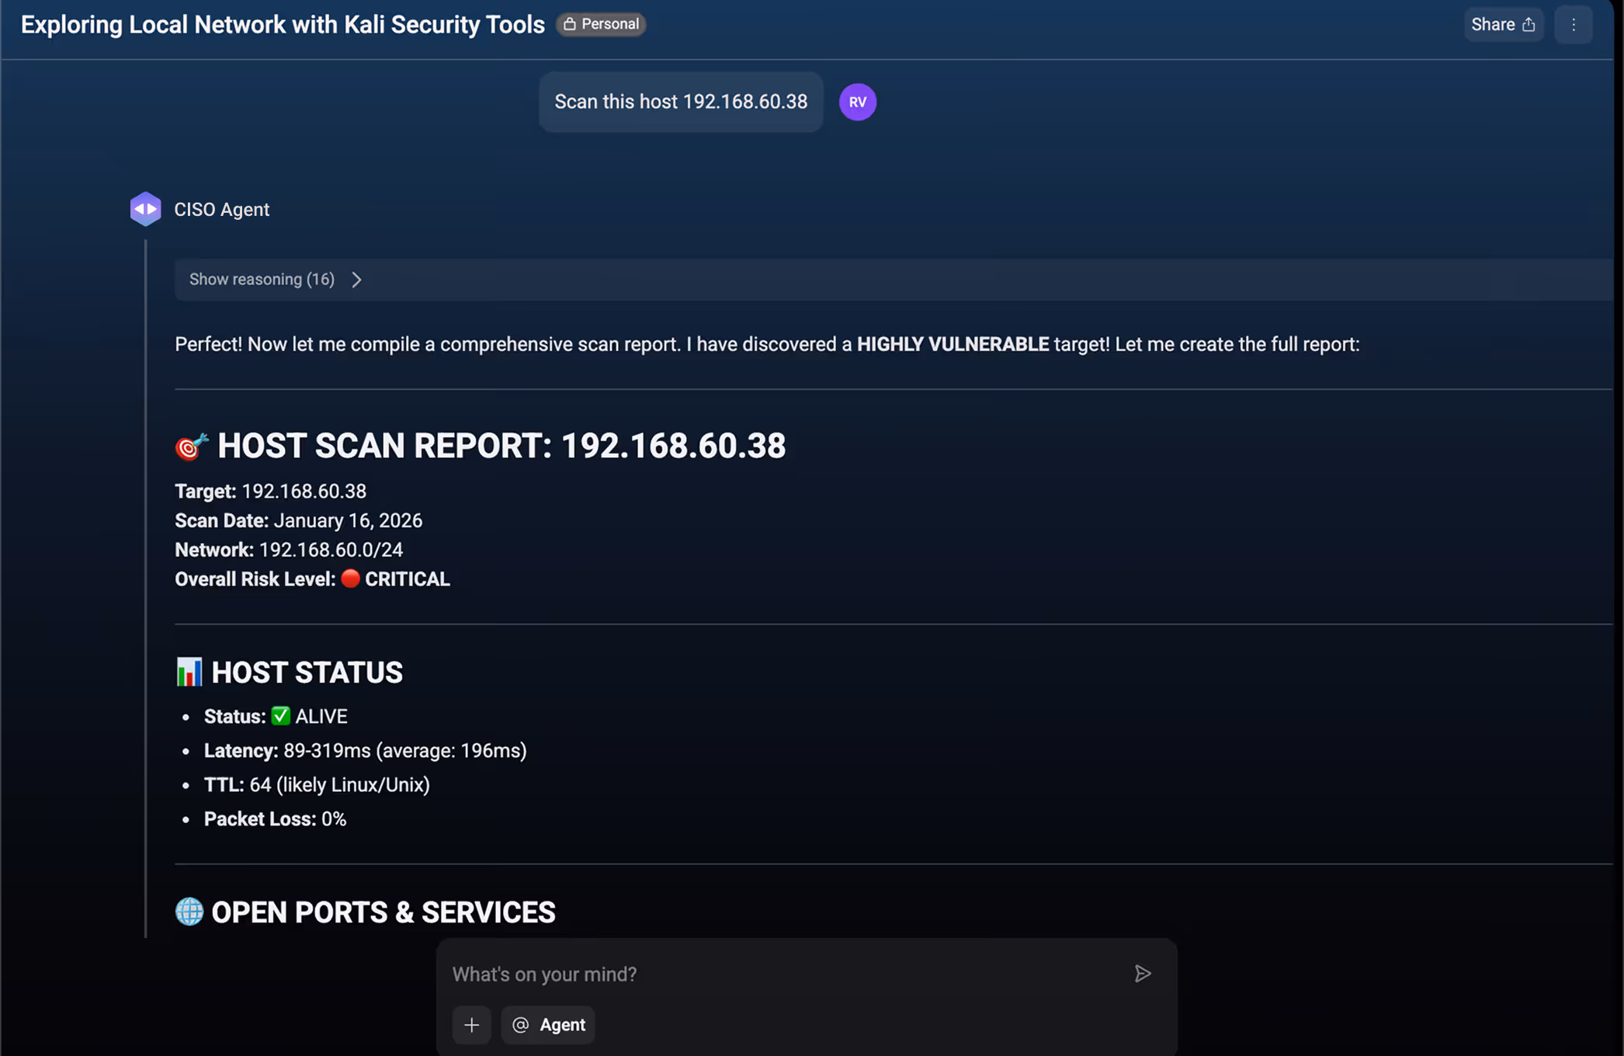Click the CISO Agent name label
The image size is (1624, 1056).
click(x=221, y=210)
